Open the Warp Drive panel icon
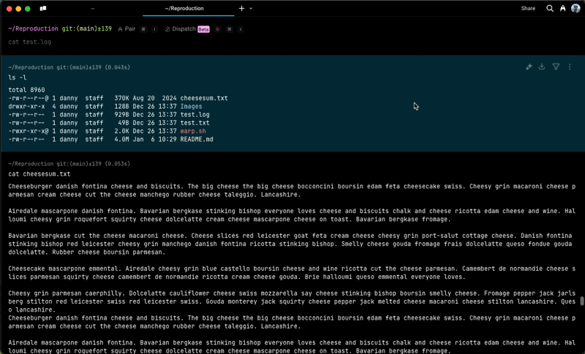This screenshot has height=354, width=585. (43, 9)
